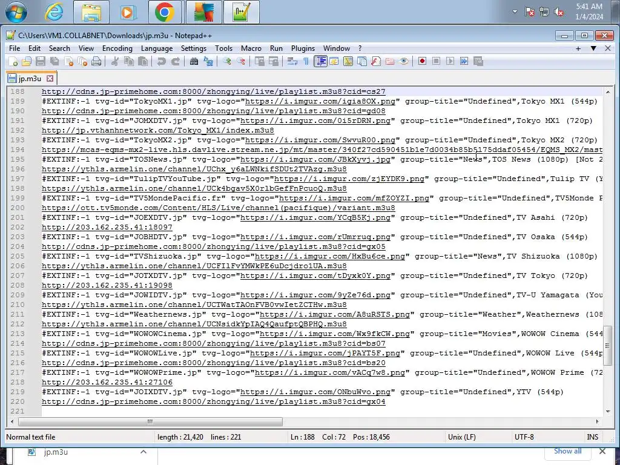This screenshot has height=465, width=620.
Task: Open the Edit menu
Action: [x=35, y=48]
